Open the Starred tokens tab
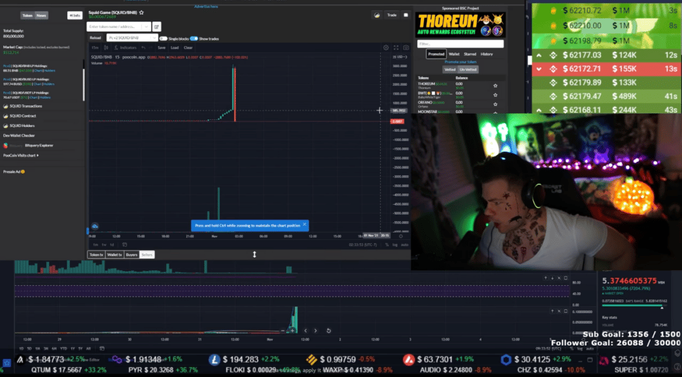This screenshot has height=377, width=682. point(470,54)
